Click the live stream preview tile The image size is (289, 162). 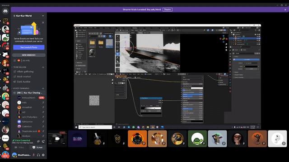click(57, 139)
